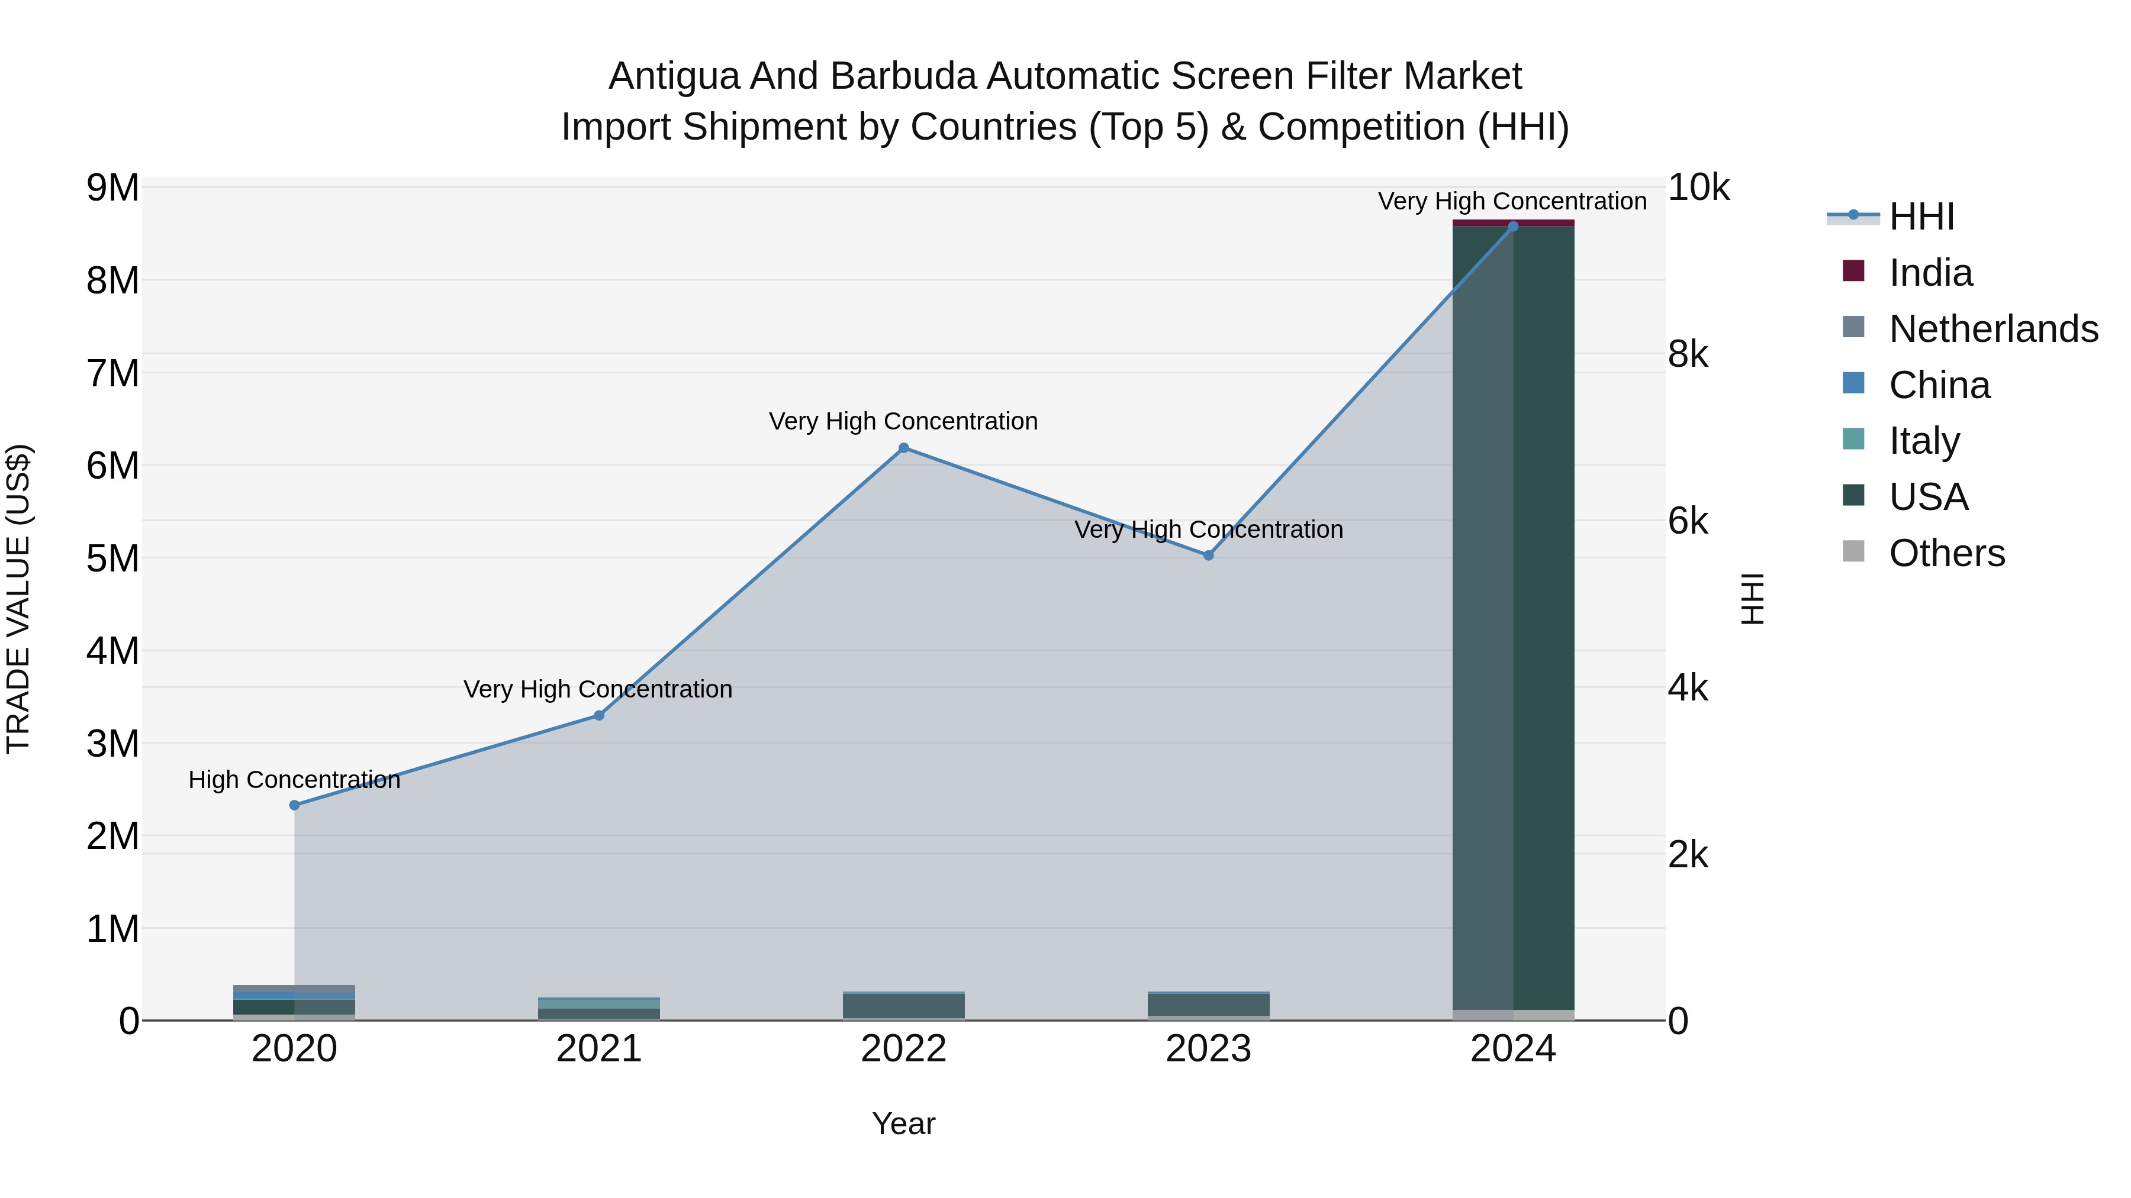Toggle the HHI legend entry

[x=1891, y=217]
